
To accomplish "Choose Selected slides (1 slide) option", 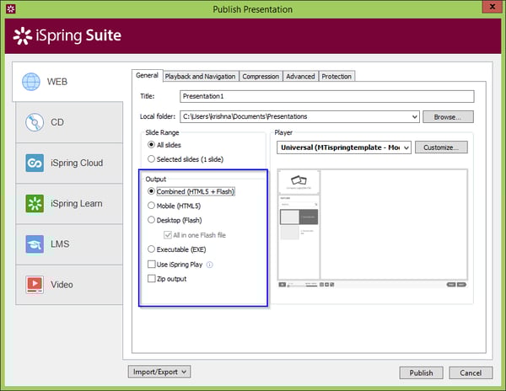I will point(151,159).
